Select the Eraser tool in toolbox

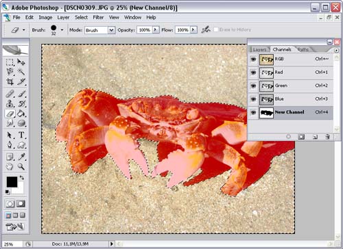pyautogui.click(x=10, y=114)
